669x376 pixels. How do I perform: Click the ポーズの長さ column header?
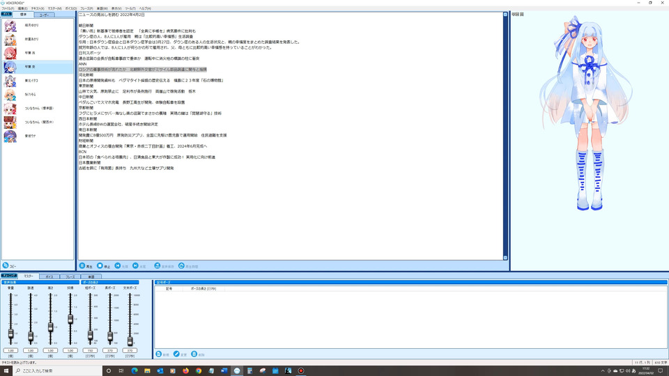pos(203,288)
